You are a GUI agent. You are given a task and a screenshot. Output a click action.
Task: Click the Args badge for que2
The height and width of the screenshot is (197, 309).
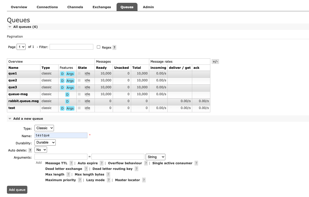[x=70, y=81]
